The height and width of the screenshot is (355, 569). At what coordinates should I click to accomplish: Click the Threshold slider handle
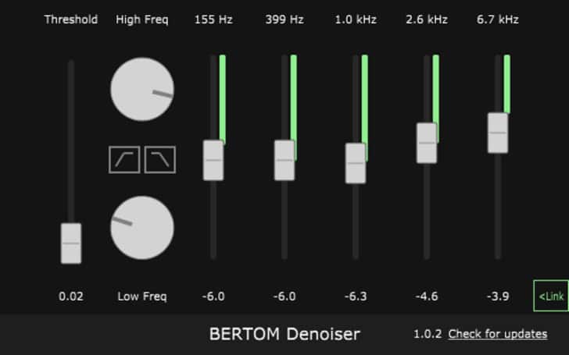point(71,243)
